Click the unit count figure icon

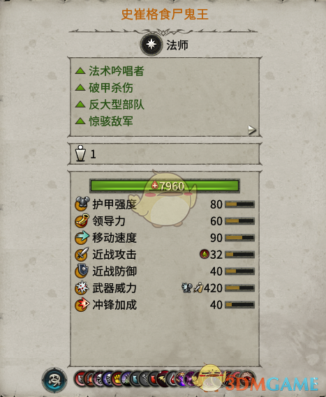[80, 153]
